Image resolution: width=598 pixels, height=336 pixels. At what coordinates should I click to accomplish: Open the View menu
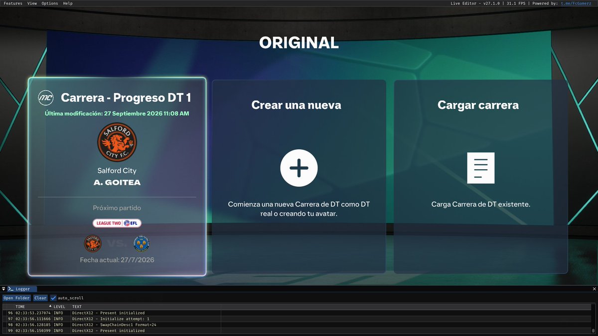coord(32,3)
